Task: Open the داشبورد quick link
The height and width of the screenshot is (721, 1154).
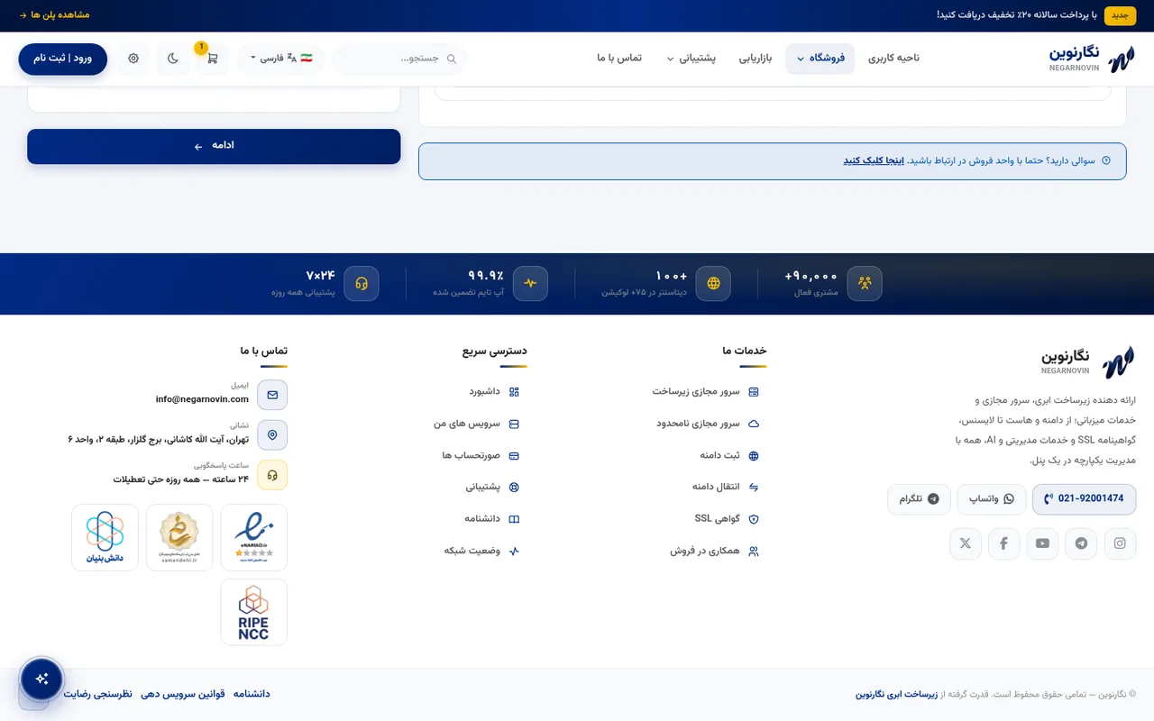Action: click(x=494, y=392)
